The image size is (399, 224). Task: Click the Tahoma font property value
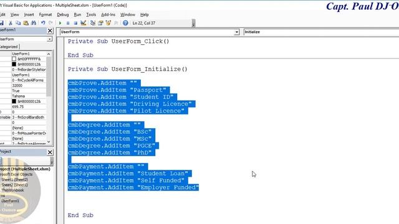29,96
